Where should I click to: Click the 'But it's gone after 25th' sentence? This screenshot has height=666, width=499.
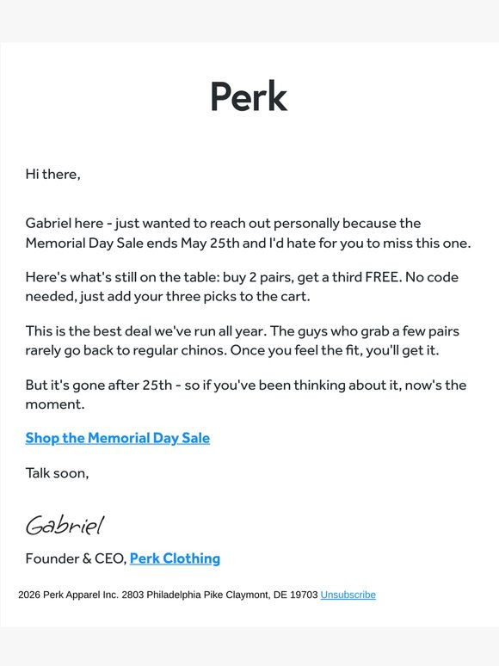[x=99, y=385]
